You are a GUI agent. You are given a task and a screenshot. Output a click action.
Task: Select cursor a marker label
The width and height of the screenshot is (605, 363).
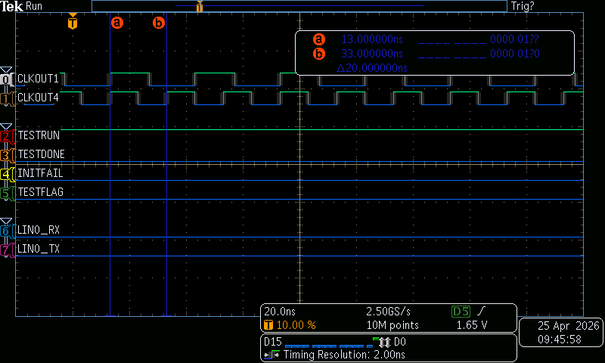[117, 23]
